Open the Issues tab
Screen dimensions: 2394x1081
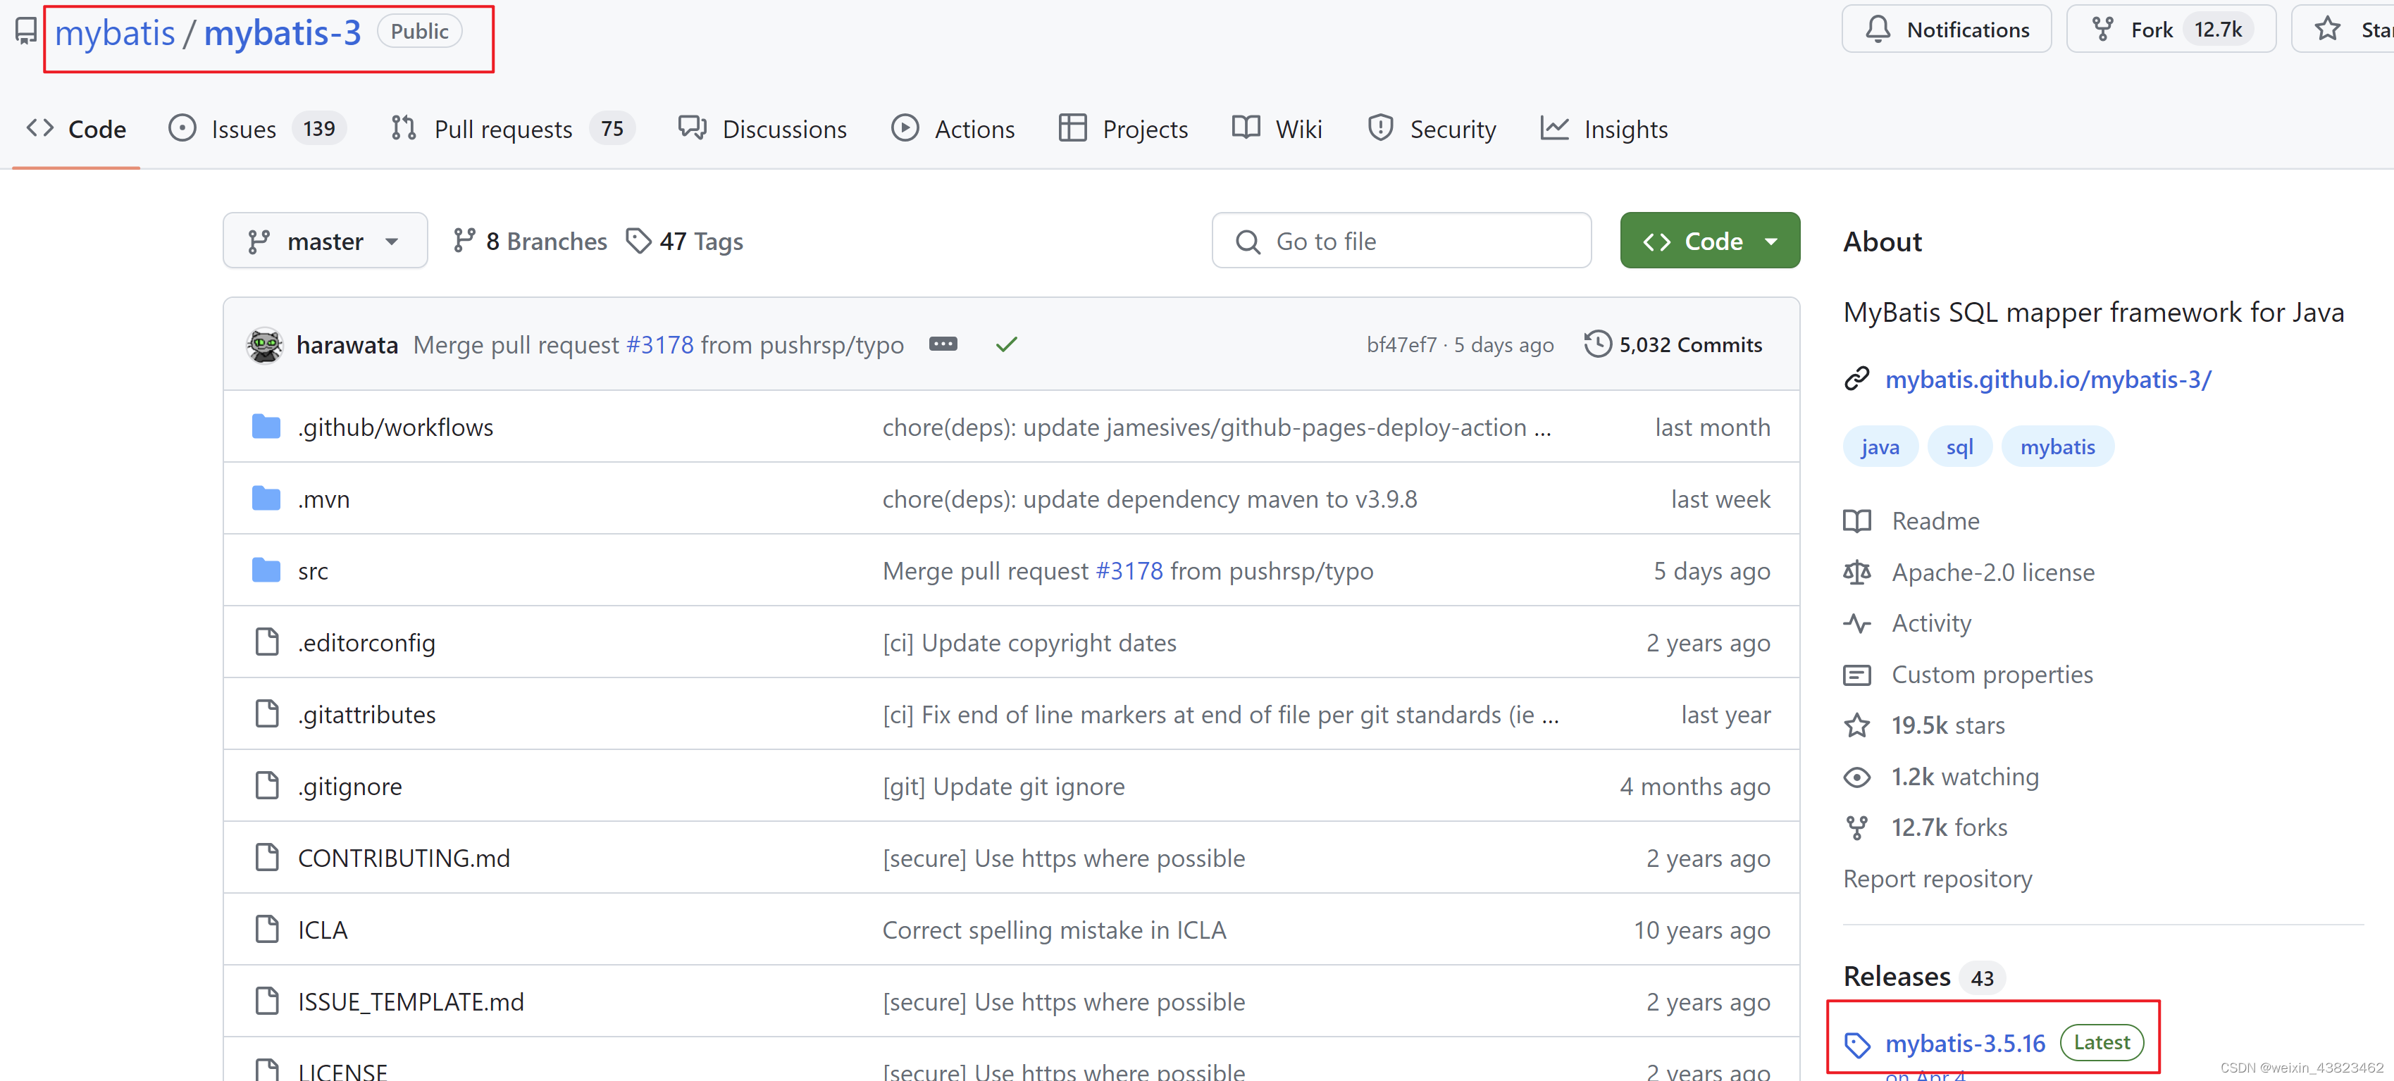pyautogui.click(x=257, y=129)
